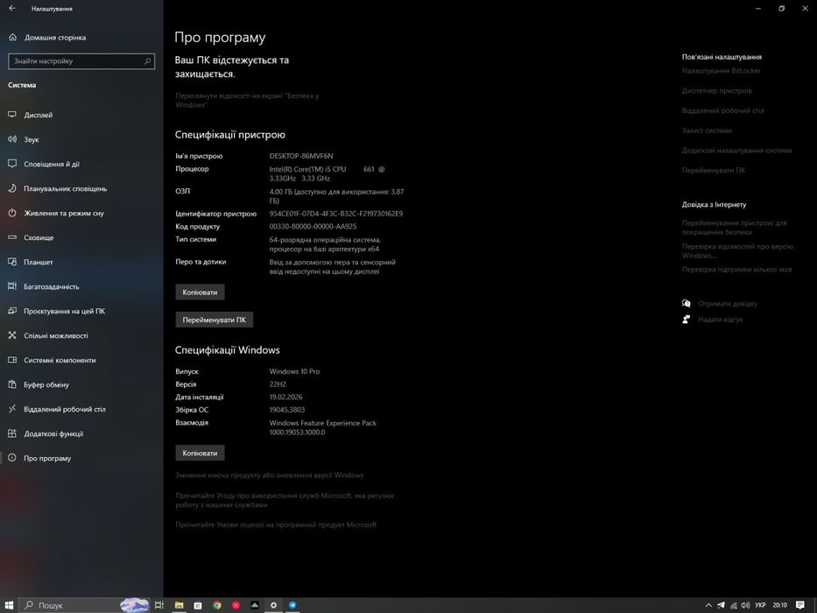Open the clock showing 20:10
Viewport: 817px width, 613px height.
point(779,605)
